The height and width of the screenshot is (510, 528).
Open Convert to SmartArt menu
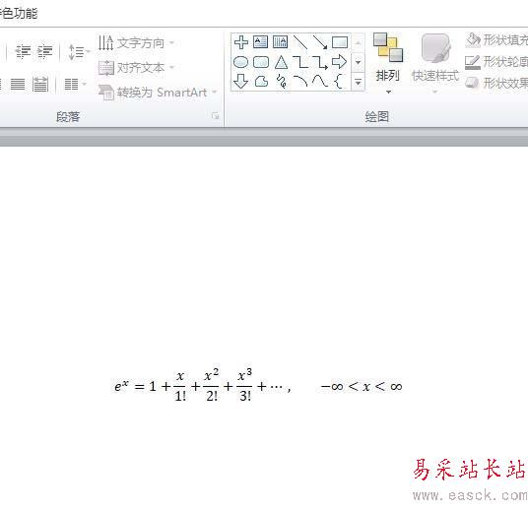(158, 93)
